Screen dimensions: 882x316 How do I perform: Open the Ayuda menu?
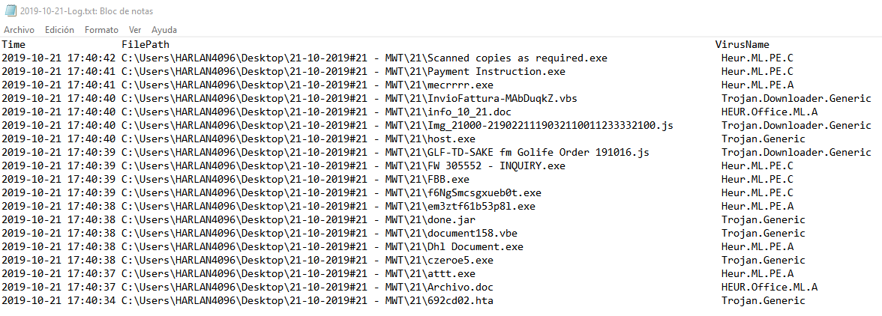164,30
